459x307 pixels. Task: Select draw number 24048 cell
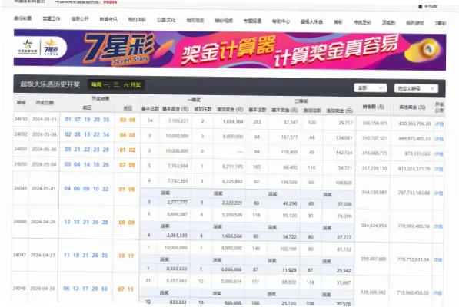coord(20,221)
